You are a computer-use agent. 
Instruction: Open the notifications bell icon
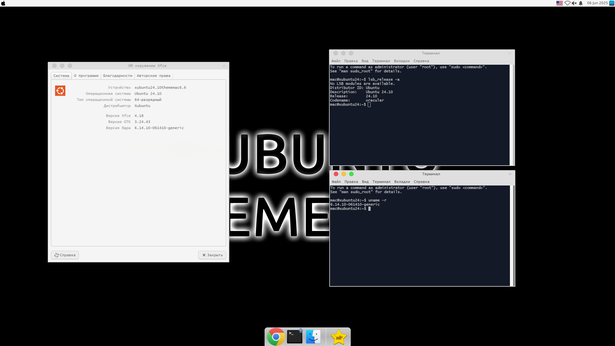(x=581, y=3)
